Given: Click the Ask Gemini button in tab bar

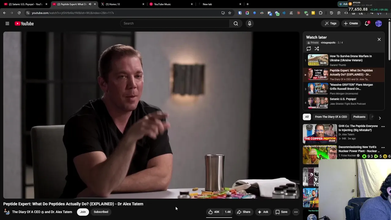Looking at the screenshot, I should (x=343, y=4).
